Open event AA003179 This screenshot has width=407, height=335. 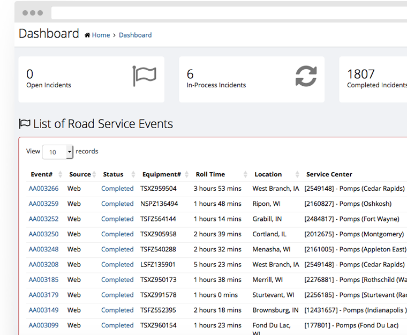click(x=43, y=295)
